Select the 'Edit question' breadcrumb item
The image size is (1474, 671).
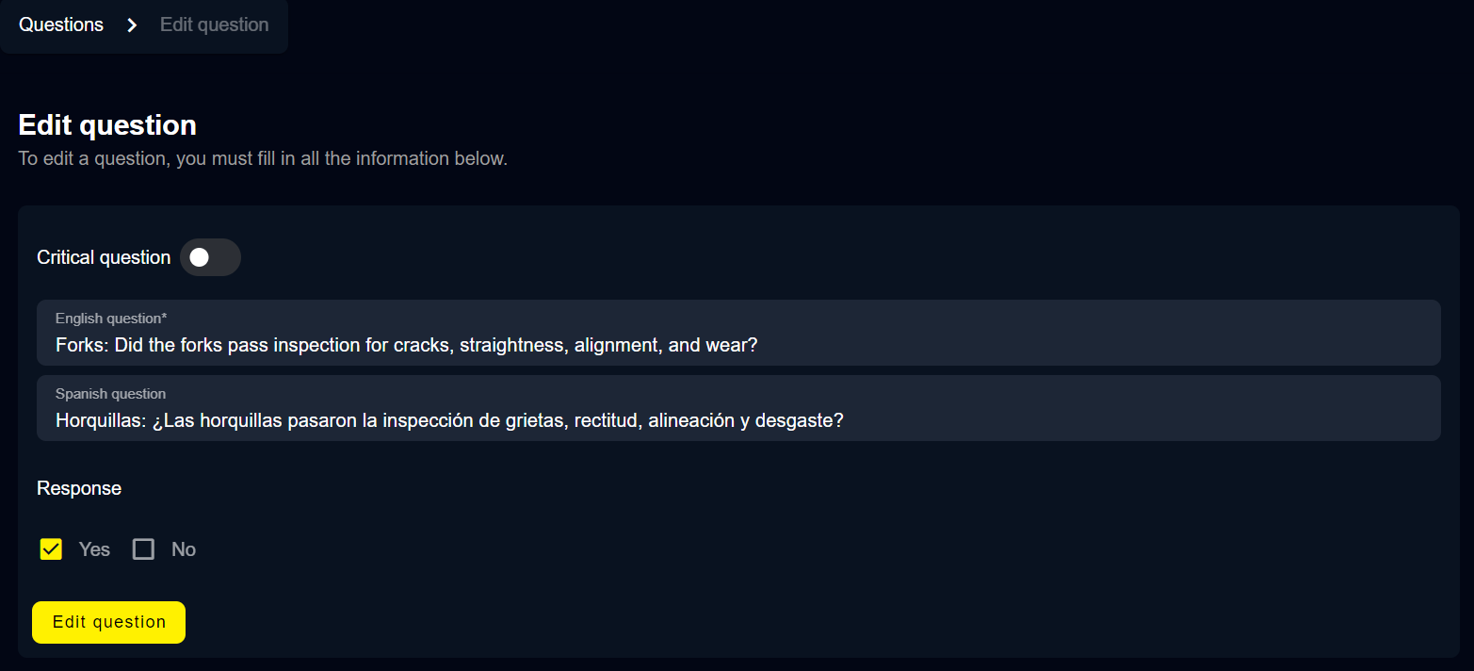214,25
